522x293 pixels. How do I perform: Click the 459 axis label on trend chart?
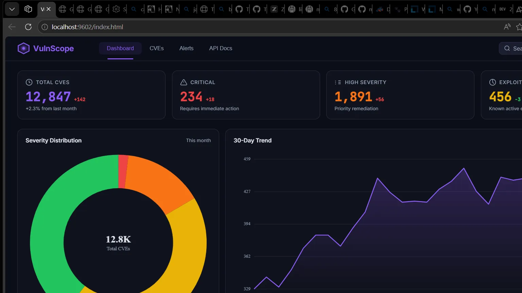coord(247,159)
